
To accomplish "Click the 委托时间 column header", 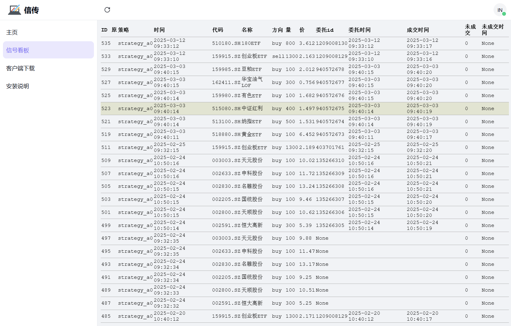I will click(x=359, y=30).
